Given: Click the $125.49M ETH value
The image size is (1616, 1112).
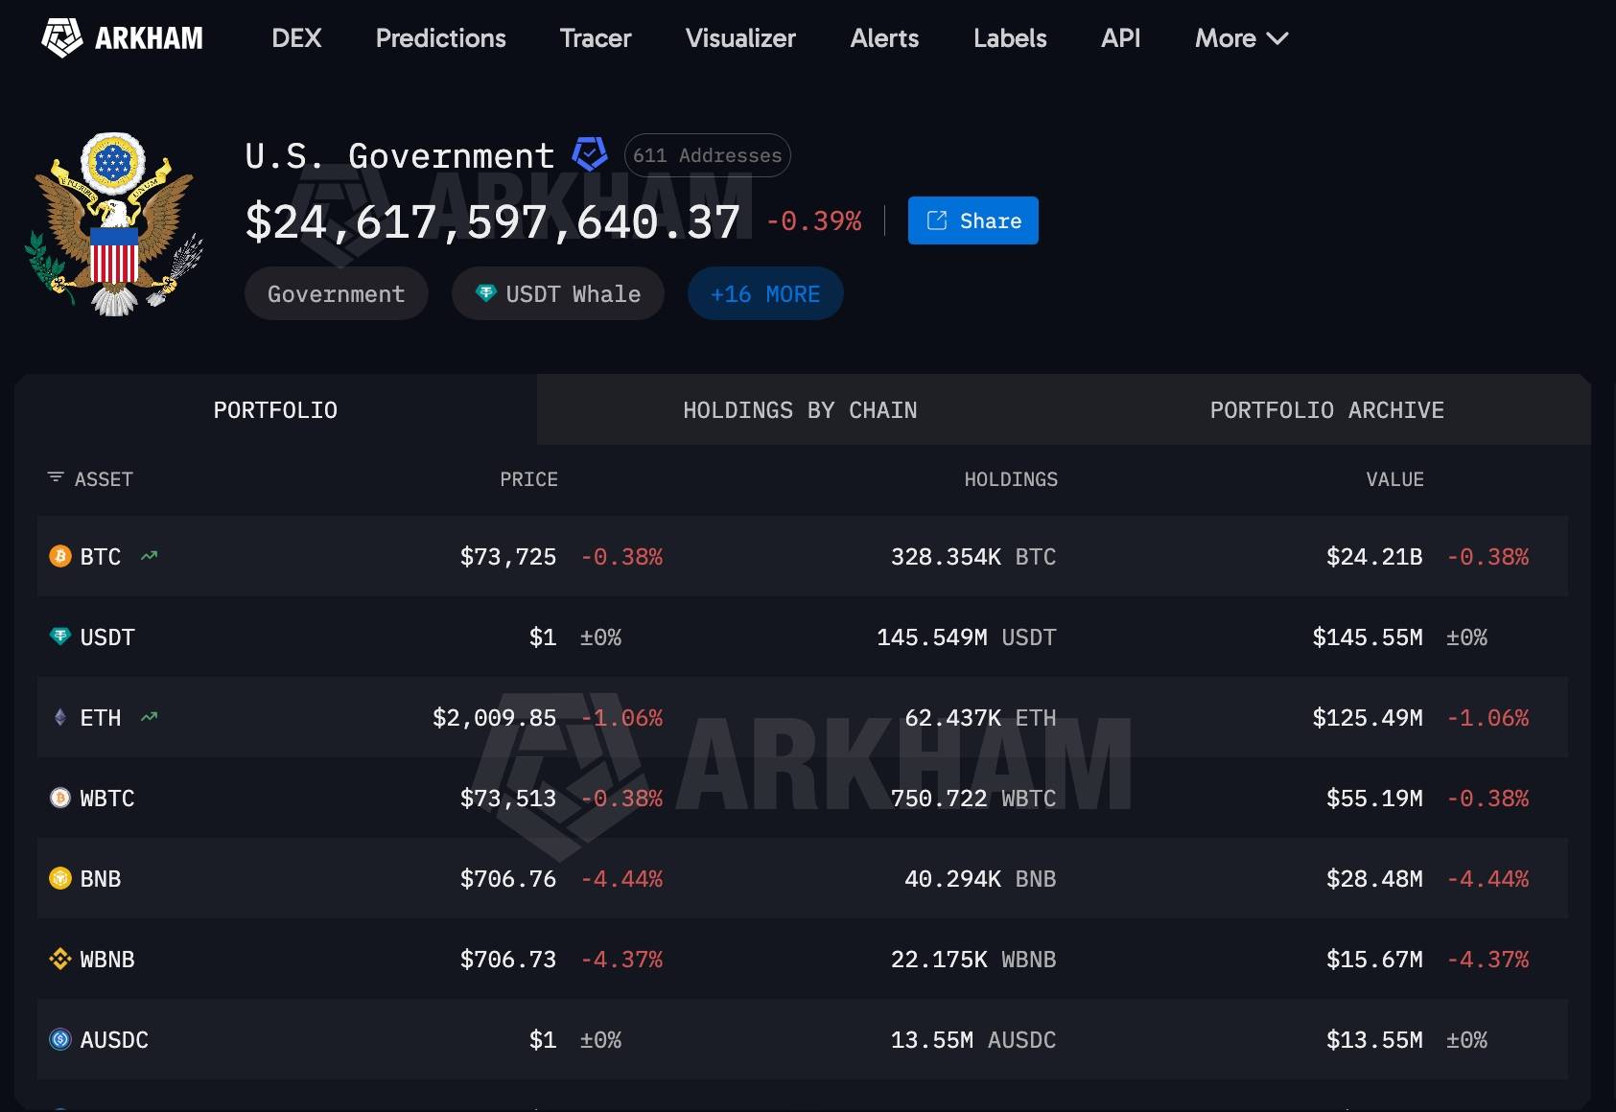Looking at the screenshot, I should [x=1368, y=718].
